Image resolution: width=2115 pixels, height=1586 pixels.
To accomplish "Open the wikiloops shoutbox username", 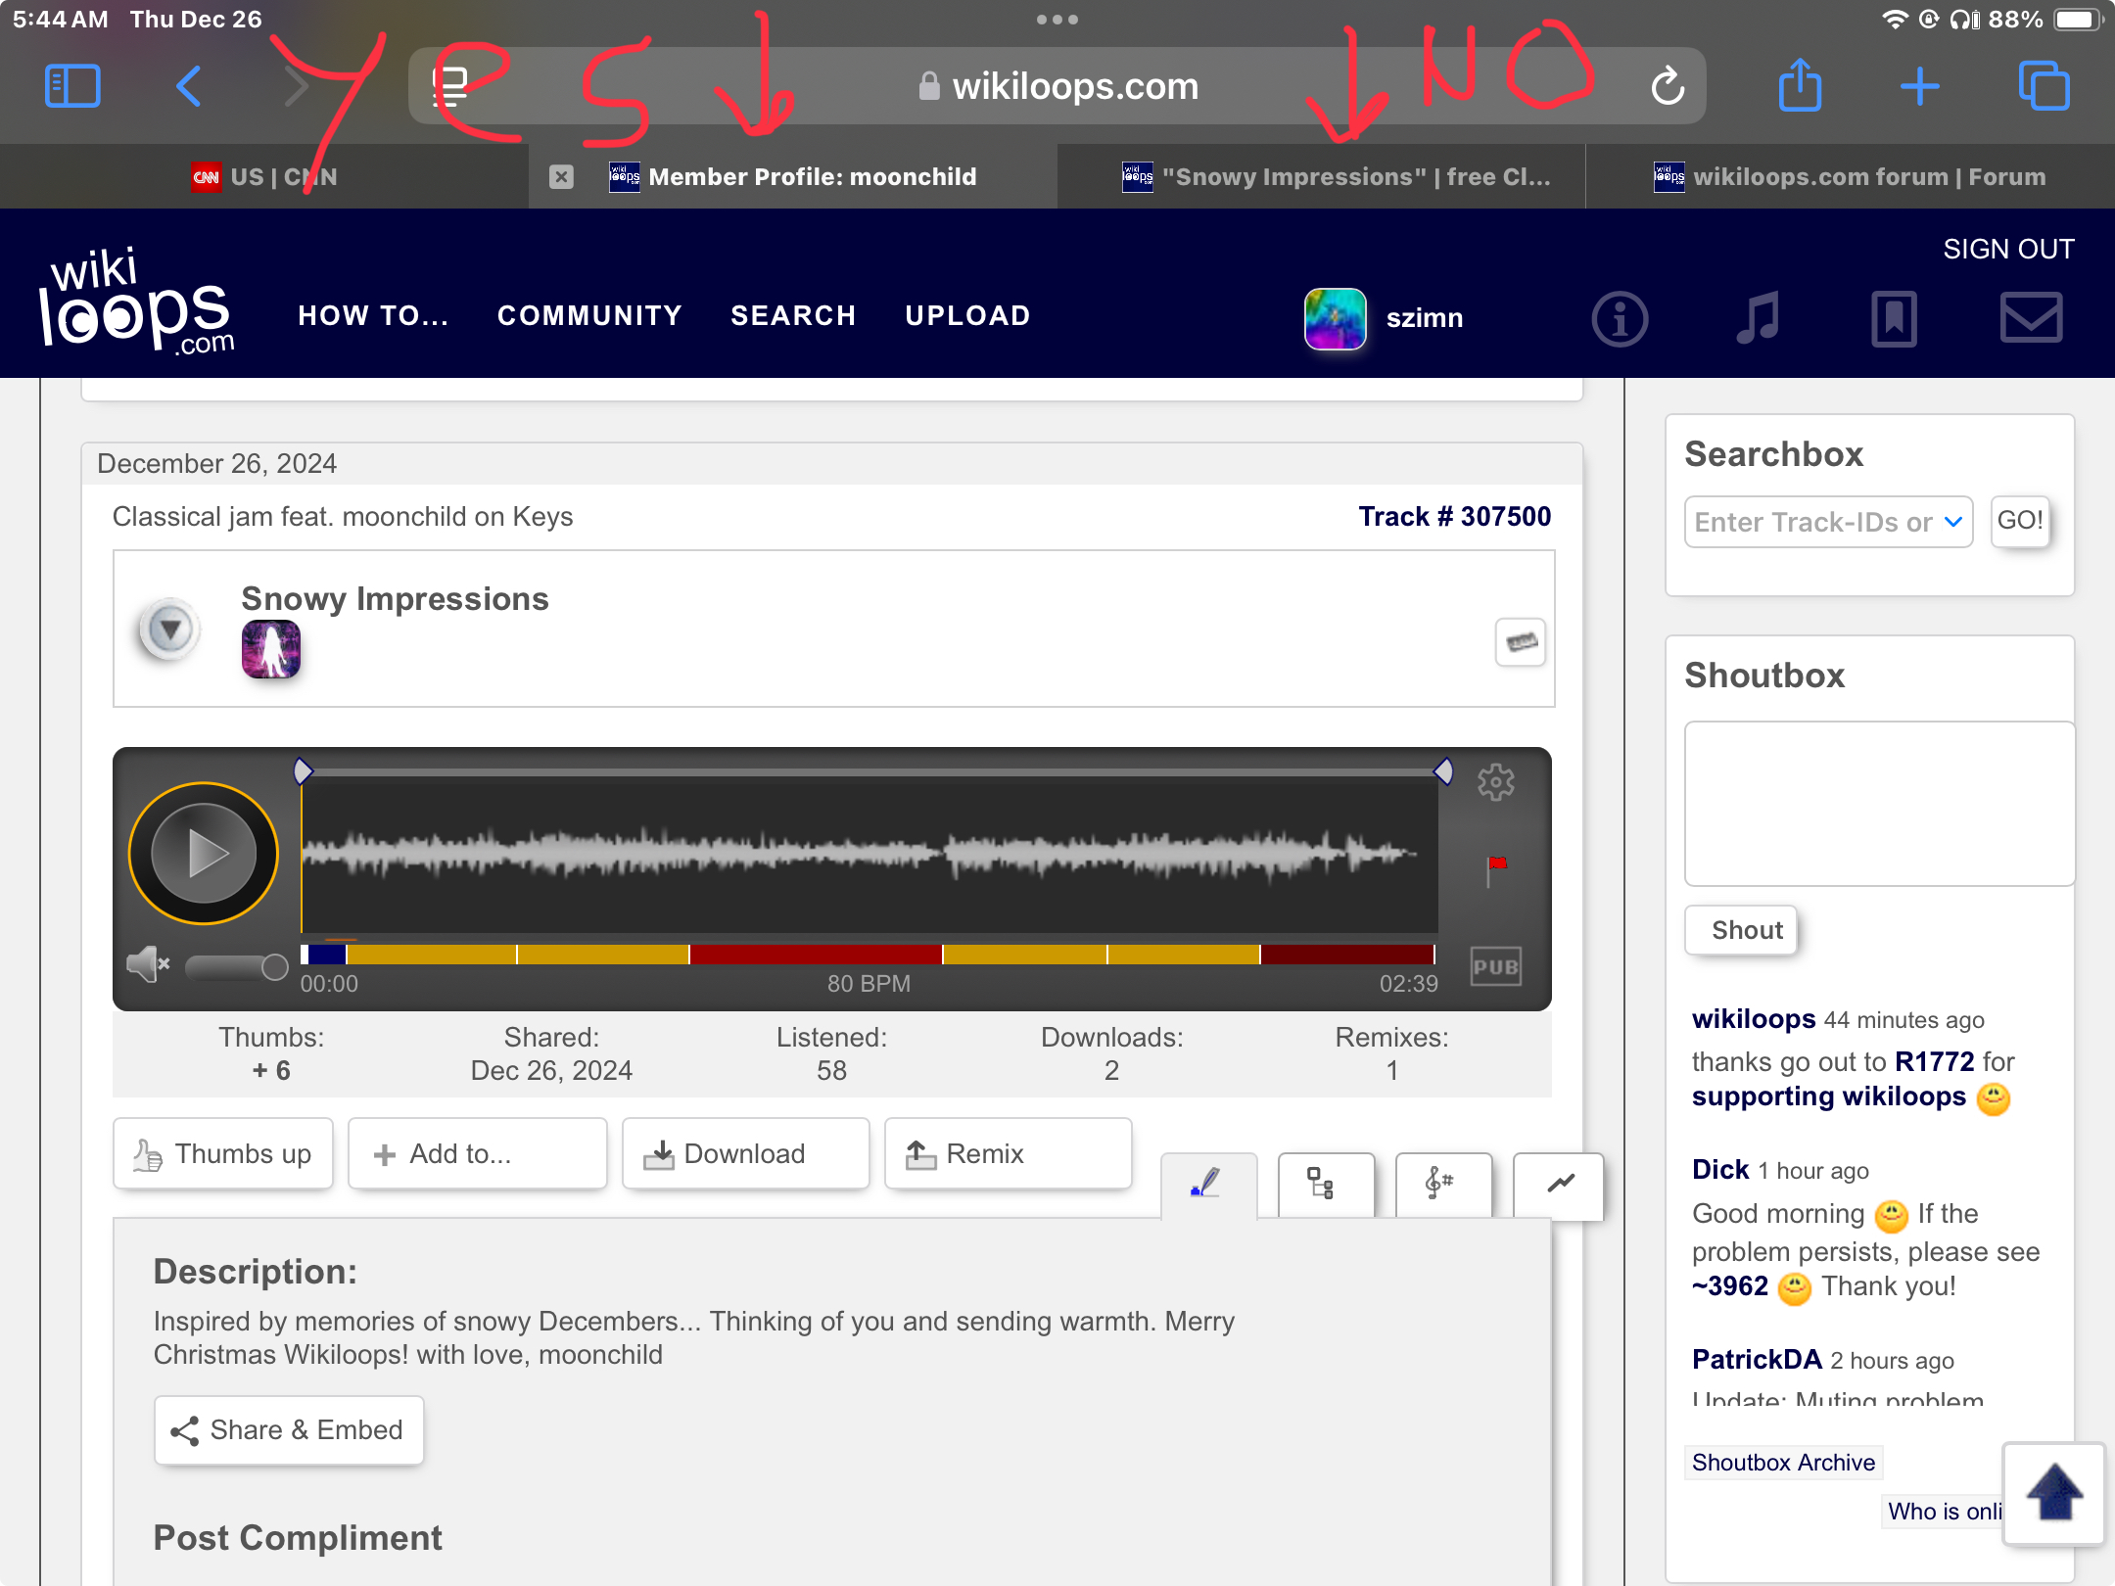I will (x=1753, y=1018).
